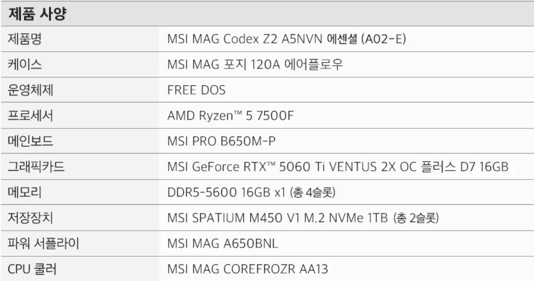The image size is (534, 281).
Task: Select the MSI MAG 포지 120A 에어플로우 value
Action: click(x=255, y=65)
